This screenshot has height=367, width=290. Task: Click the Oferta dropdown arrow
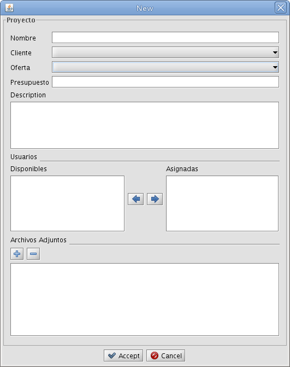[x=275, y=67]
